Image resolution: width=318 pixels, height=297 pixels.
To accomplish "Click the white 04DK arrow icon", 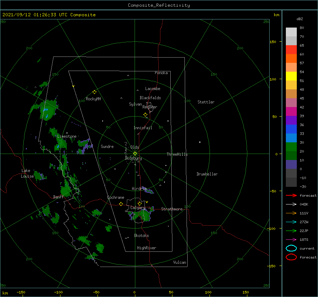I will 291,204.
